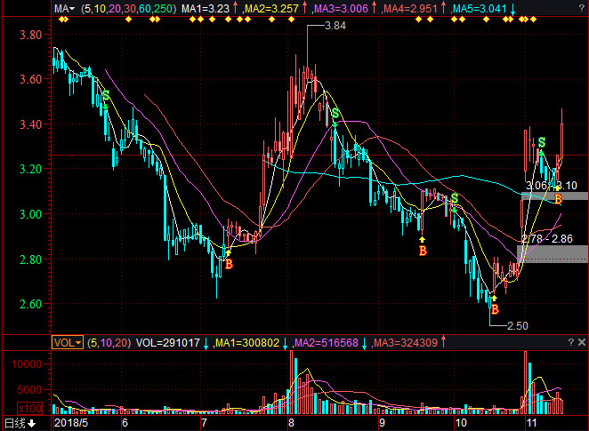Click the S sell signal in early October

pos(455,198)
